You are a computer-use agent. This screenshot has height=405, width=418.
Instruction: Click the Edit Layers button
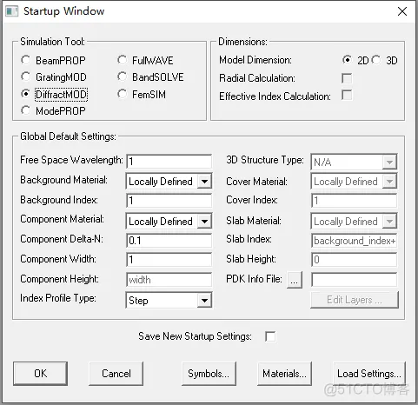[355, 300]
